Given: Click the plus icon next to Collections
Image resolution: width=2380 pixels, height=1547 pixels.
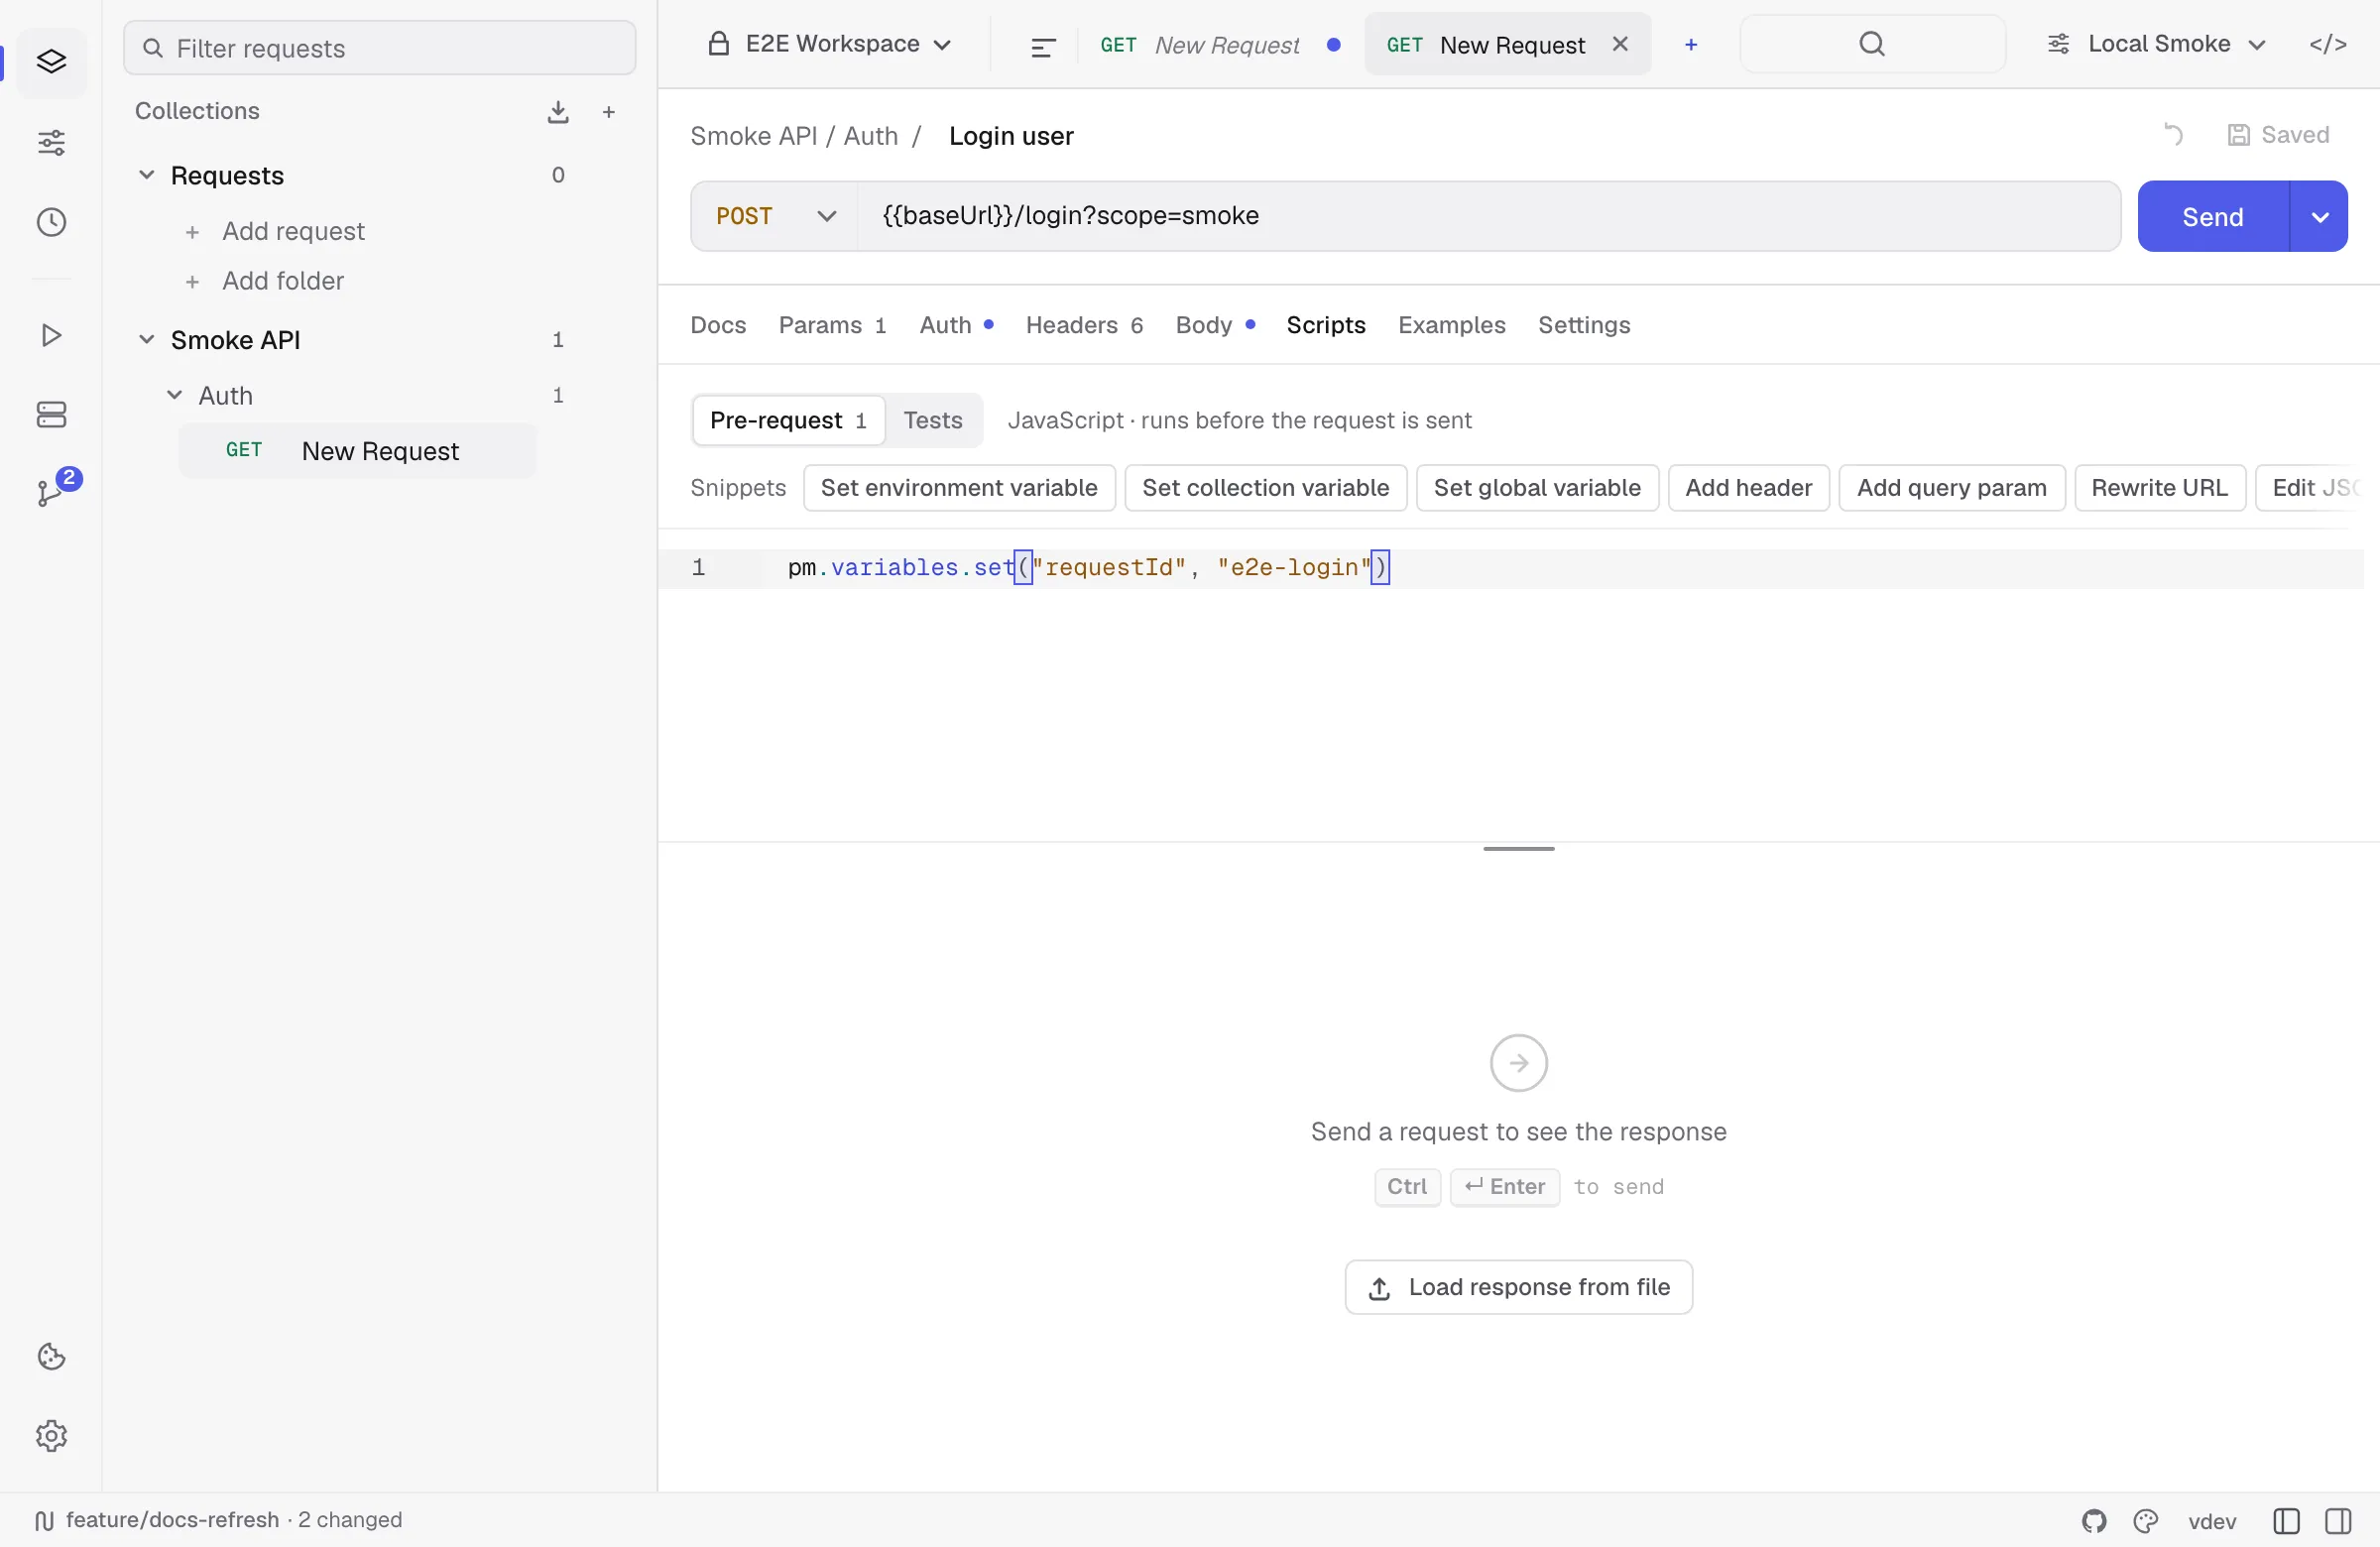Looking at the screenshot, I should (x=609, y=112).
